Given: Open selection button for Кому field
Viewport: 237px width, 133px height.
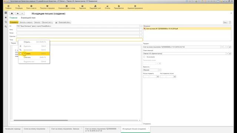Looking at the screenshot, I should click(x=141, y=30).
